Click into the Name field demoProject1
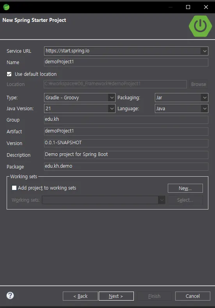The image size is (215, 308). click(126, 62)
